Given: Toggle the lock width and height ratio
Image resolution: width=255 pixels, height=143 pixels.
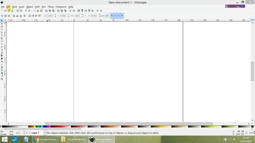Looking at the screenshot, I should [x=85, y=16].
